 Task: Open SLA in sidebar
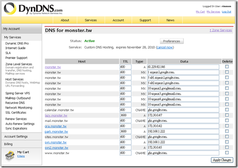click(8, 53)
